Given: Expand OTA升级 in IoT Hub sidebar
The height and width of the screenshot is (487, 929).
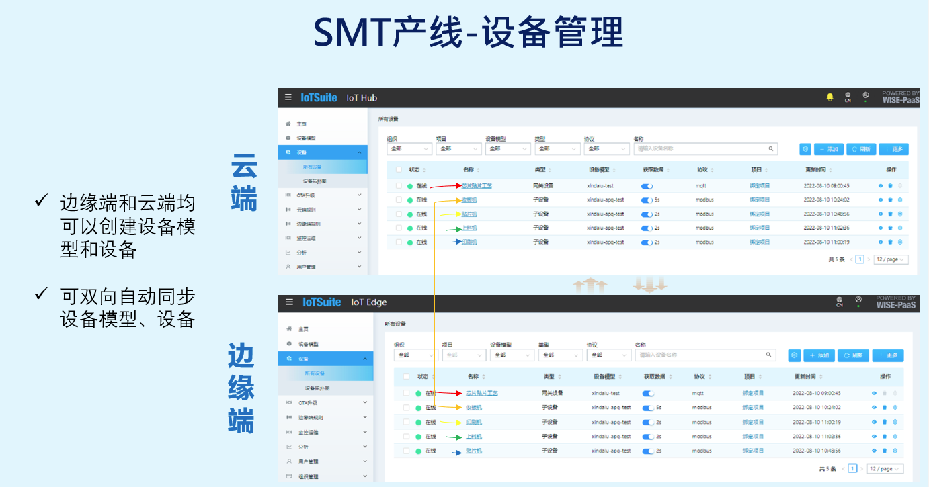Looking at the screenshot, I should pos(324,195).
